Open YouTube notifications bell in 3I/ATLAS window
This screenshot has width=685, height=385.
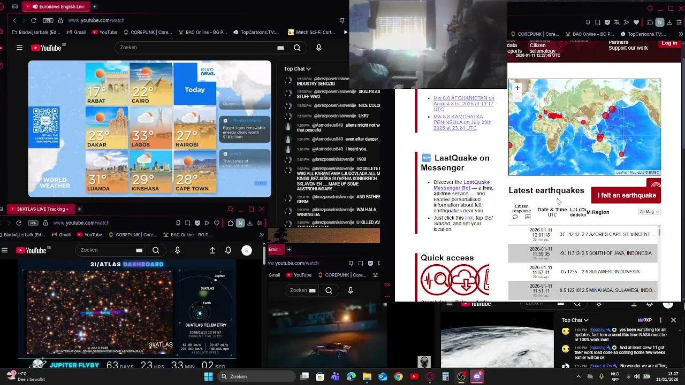(x=229, y=250)
